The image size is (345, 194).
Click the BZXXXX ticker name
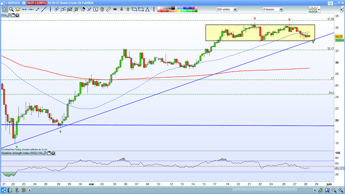(x=14, y=3)
